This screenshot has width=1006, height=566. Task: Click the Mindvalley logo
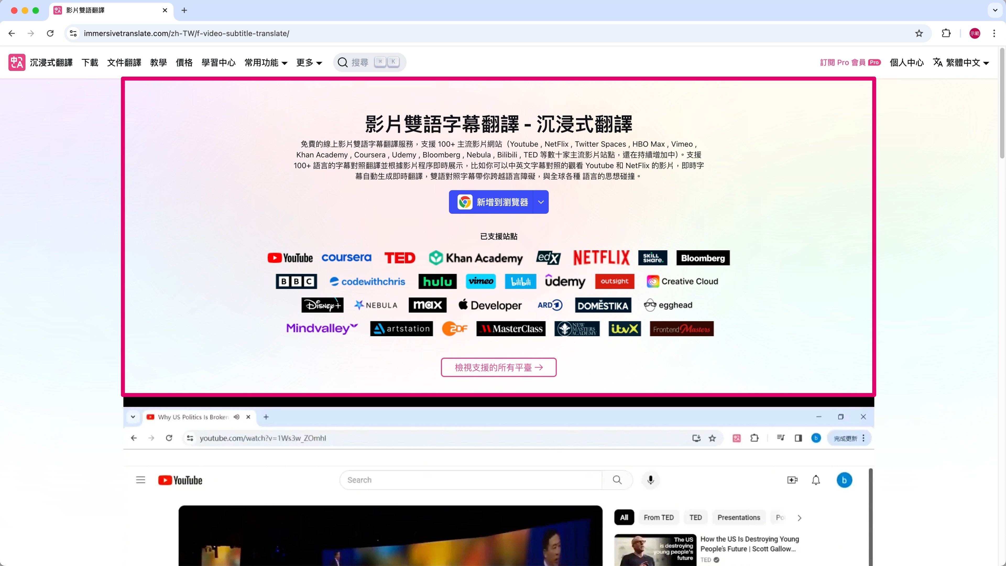tap(322, 329)
